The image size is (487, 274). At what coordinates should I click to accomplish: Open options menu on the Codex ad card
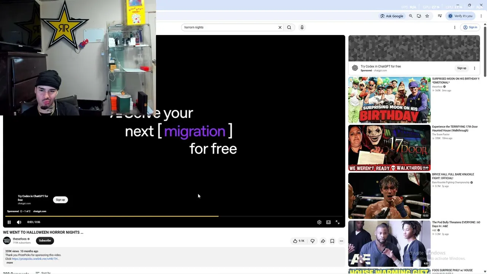(x=474, y=68)
